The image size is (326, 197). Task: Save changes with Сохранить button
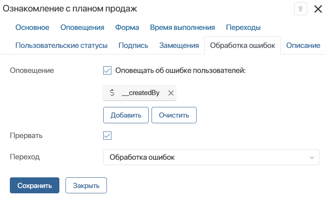point(34,186)
